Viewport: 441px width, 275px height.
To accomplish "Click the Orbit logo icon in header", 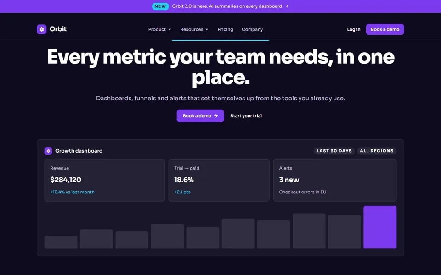I will pos(42,29).
